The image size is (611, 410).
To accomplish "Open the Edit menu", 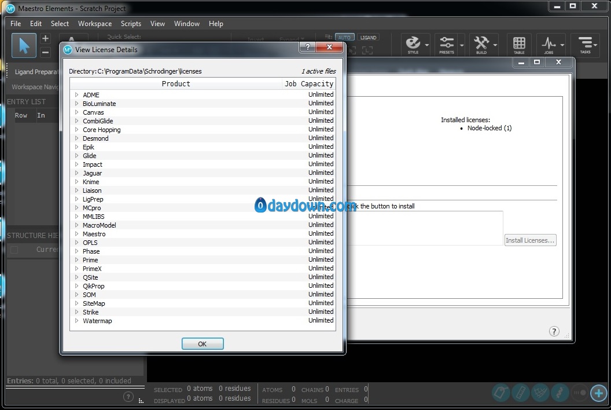I will tap(36, 23).
